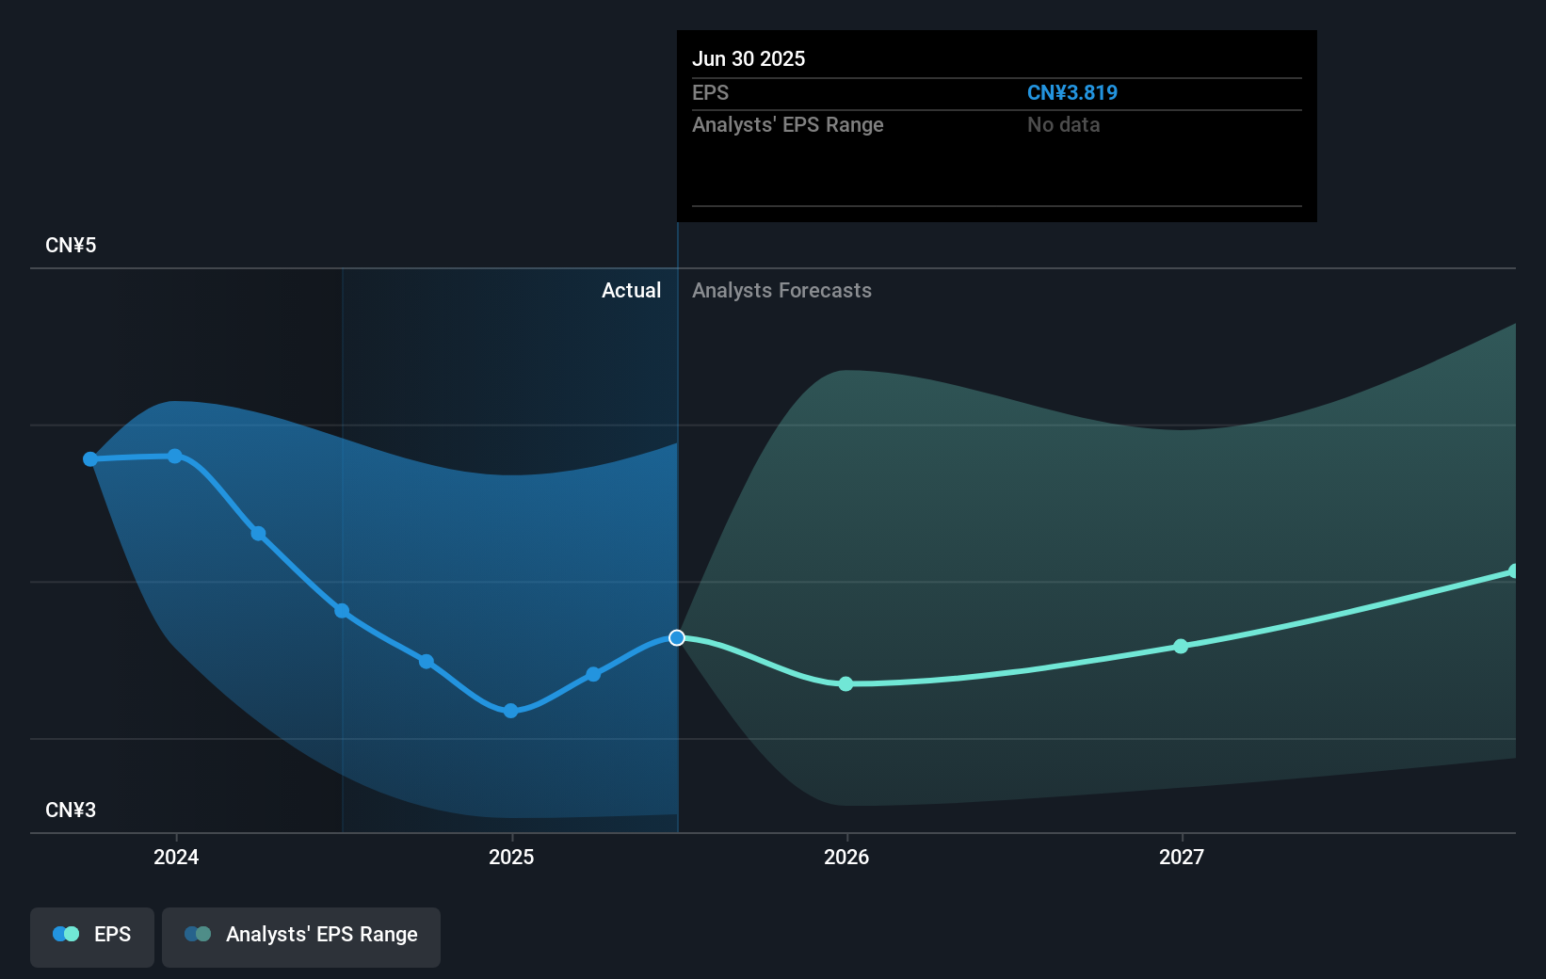
Task: Click the tooltip date 'Jun 30 2025'
Action: tap(749, 58)
